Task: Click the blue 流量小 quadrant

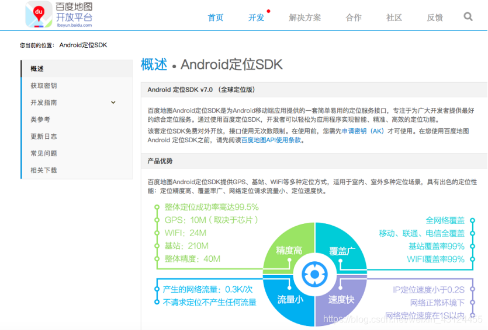Action: (290, 299)
